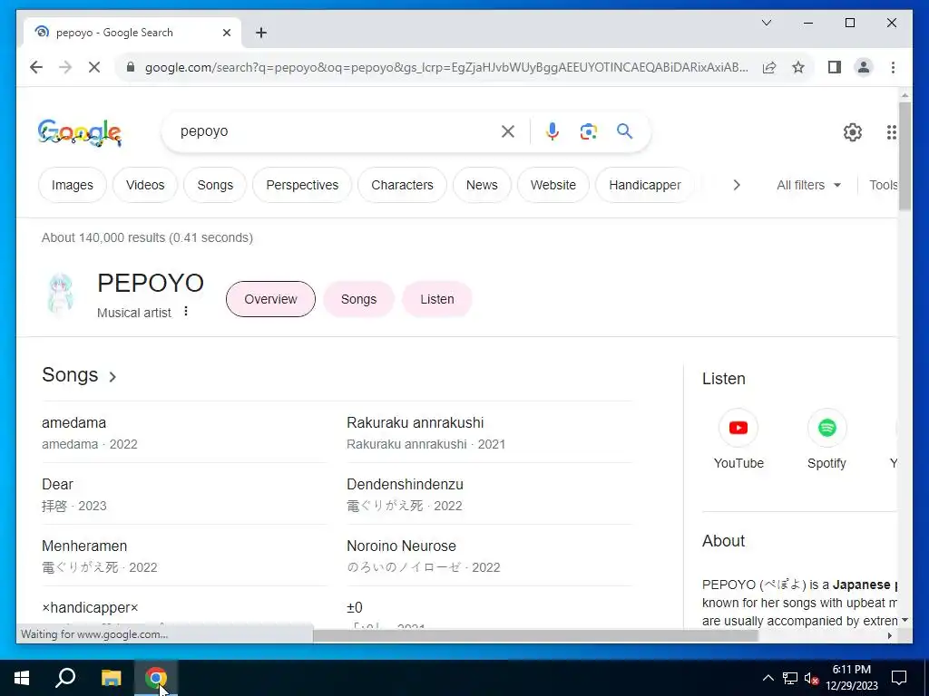Select the Songs filter chip

215,185
